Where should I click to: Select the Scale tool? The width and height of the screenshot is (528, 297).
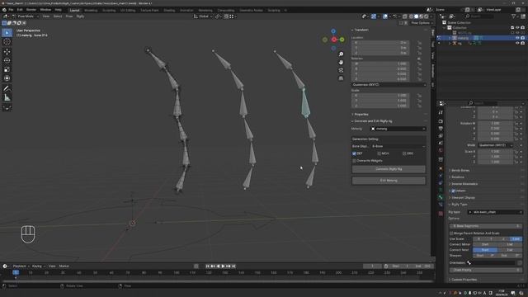(7, 69)
